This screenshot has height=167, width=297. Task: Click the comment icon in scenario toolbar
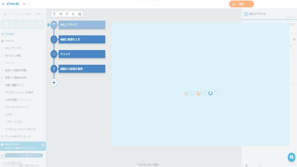pyautogui.click(x=67, y=14)
